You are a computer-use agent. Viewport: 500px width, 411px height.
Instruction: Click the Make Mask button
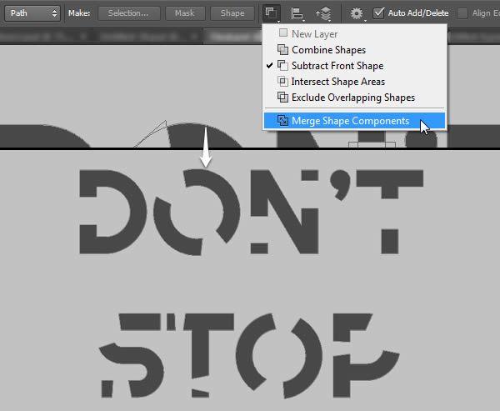click(x=185, y=13)
